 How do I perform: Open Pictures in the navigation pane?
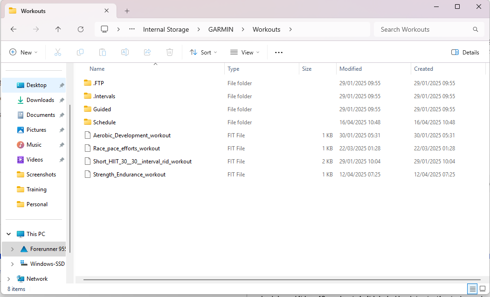[x=34, y=130]
